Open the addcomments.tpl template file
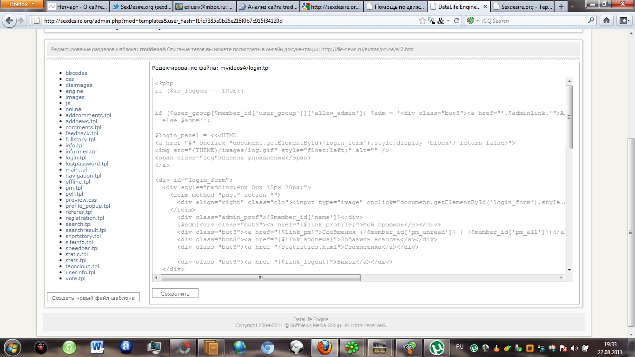Viewport: 635px width, 357px height. [88, 115]
